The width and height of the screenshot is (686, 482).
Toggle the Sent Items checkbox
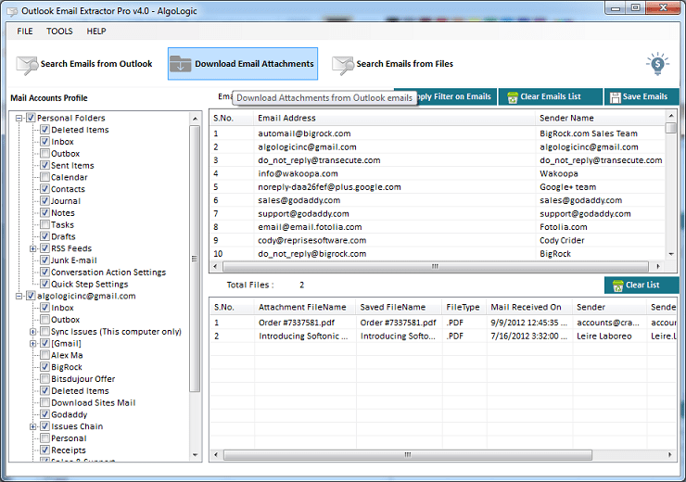(44, 165)
